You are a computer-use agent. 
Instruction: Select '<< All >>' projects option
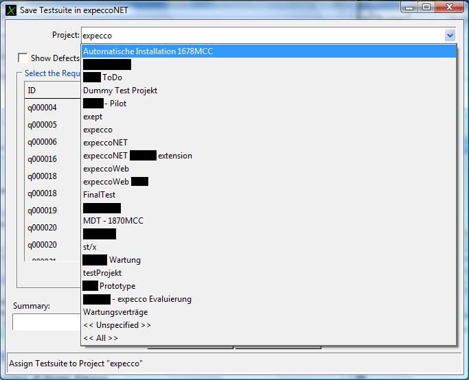pyautogui.click(x=100, y=338)
